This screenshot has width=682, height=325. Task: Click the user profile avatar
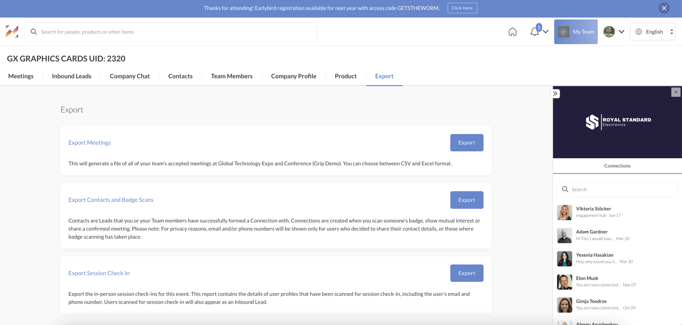pos(609,32)
